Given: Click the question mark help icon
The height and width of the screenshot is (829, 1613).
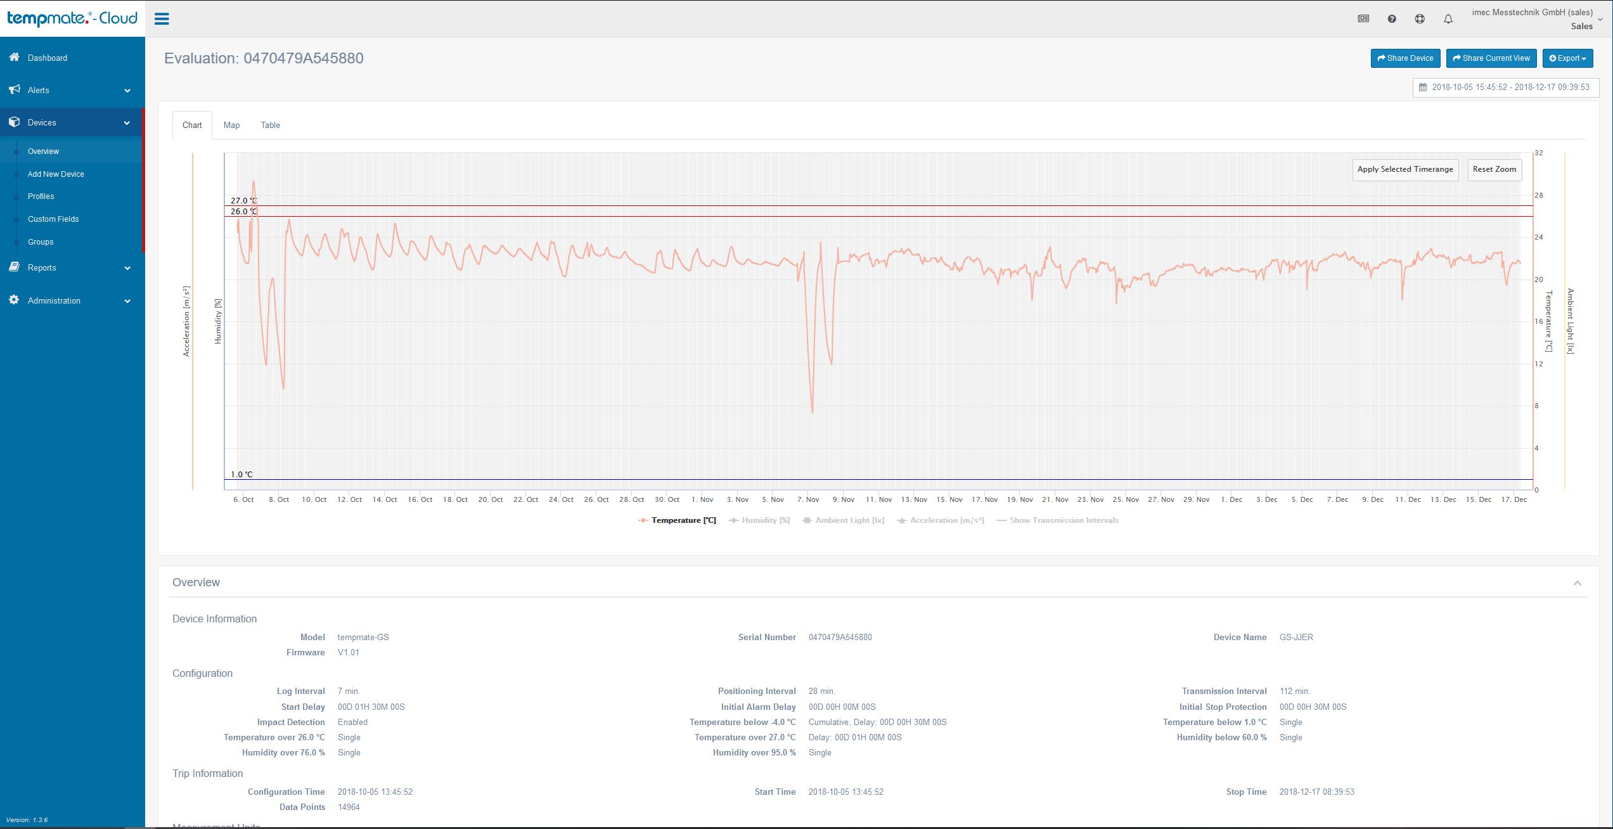Looking at the screenshot, I should point(1392,19).
